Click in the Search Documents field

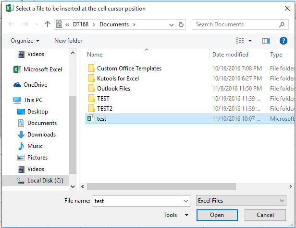coord(235,24)
